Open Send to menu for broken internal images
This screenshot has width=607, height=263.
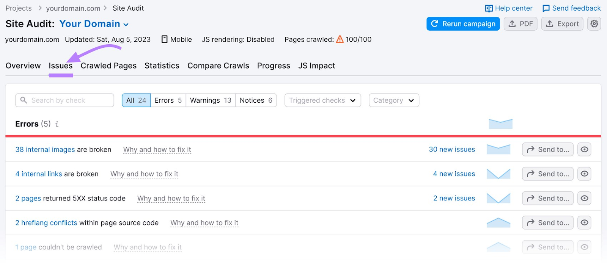point(547,149)
